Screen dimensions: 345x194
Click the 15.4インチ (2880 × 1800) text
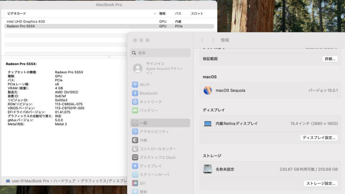(314, 124)
